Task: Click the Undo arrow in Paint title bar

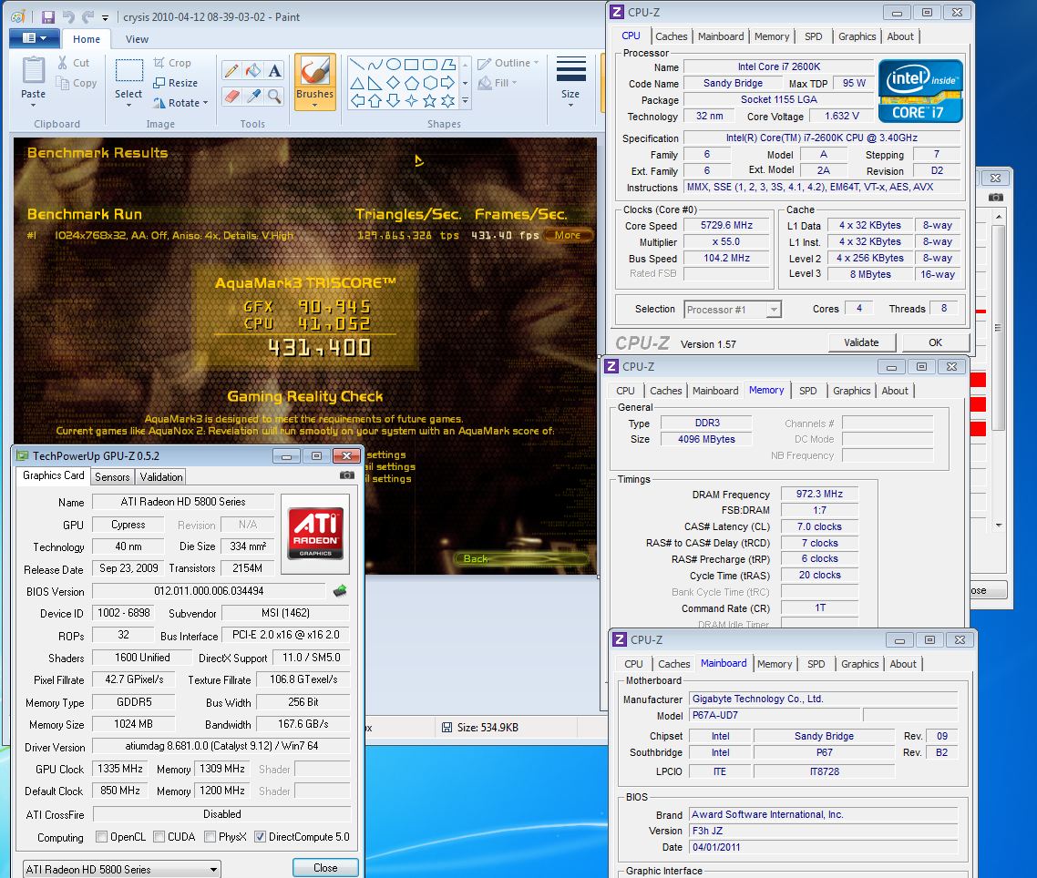Action: point(68,17)
